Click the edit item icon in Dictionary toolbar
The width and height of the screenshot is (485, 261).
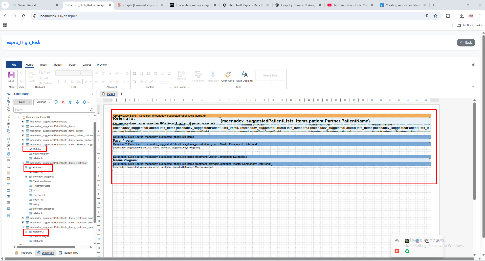point(56,102)
